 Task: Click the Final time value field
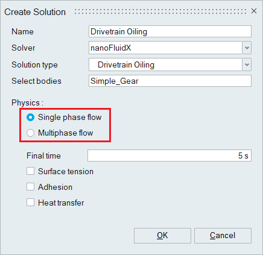[170, 156]
